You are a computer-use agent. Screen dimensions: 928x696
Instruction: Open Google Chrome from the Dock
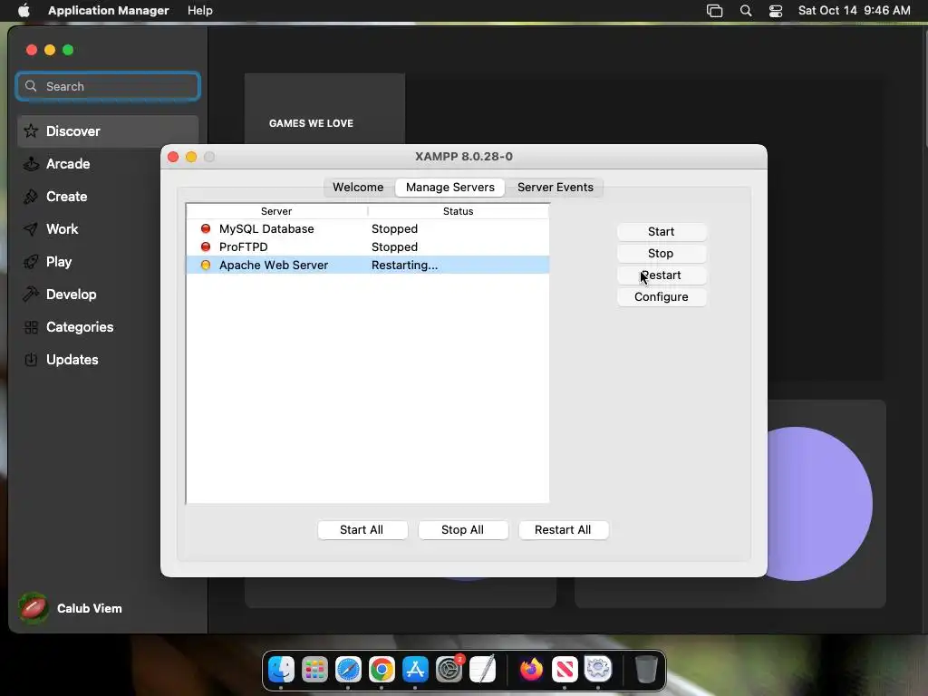click(382, 670)
